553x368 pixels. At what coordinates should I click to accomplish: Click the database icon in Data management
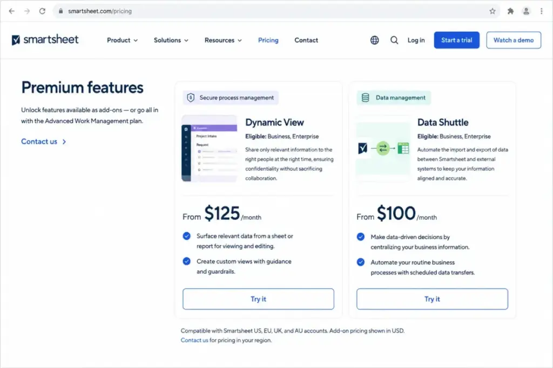[366, 98]
